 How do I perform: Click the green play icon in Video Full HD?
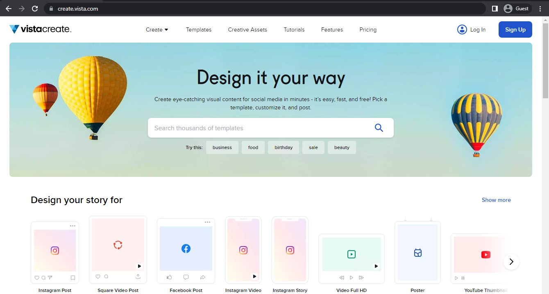(352, 254)
